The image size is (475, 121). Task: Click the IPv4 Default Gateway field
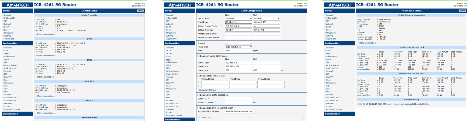tap(238, 30)
